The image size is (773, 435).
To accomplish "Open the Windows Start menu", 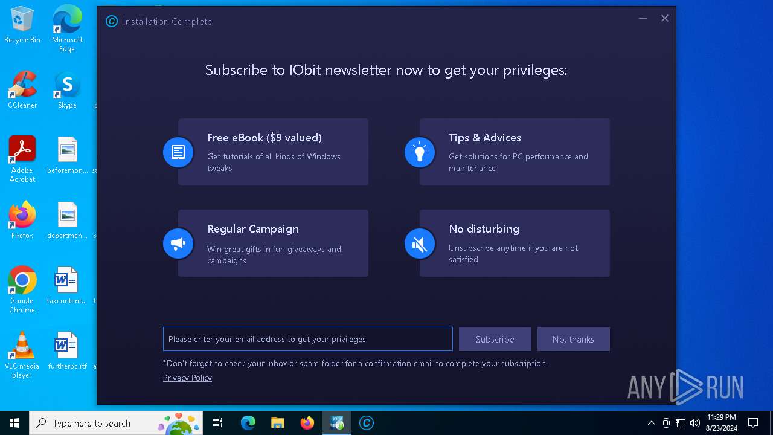I will [14, 423].
